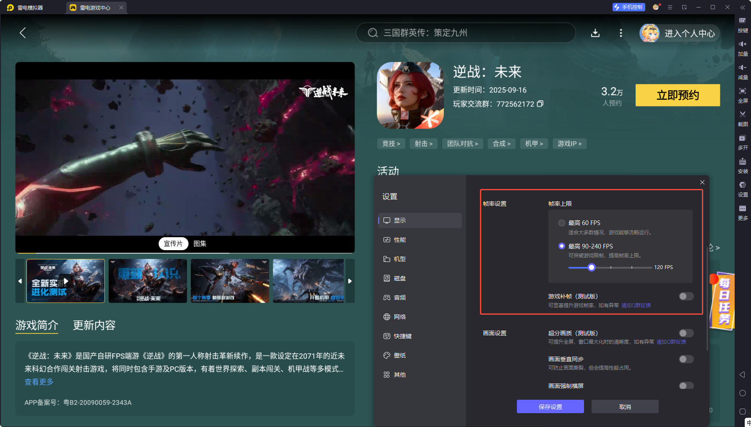Open the 机甲 category filter

point(534,143)
